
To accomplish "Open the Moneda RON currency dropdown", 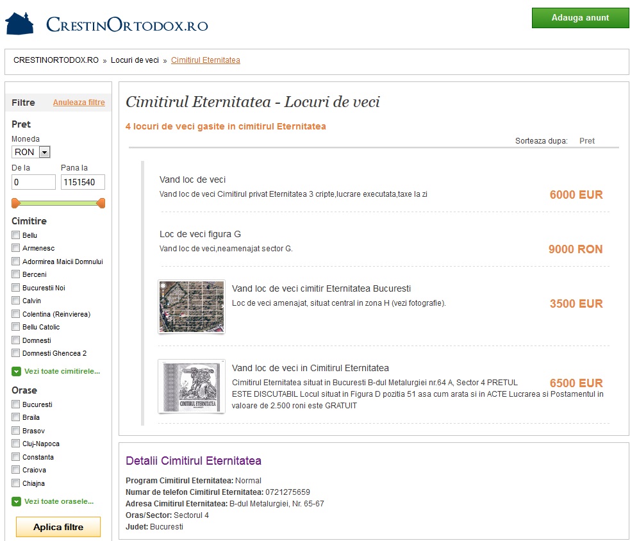I will click(x=31, y=152).
